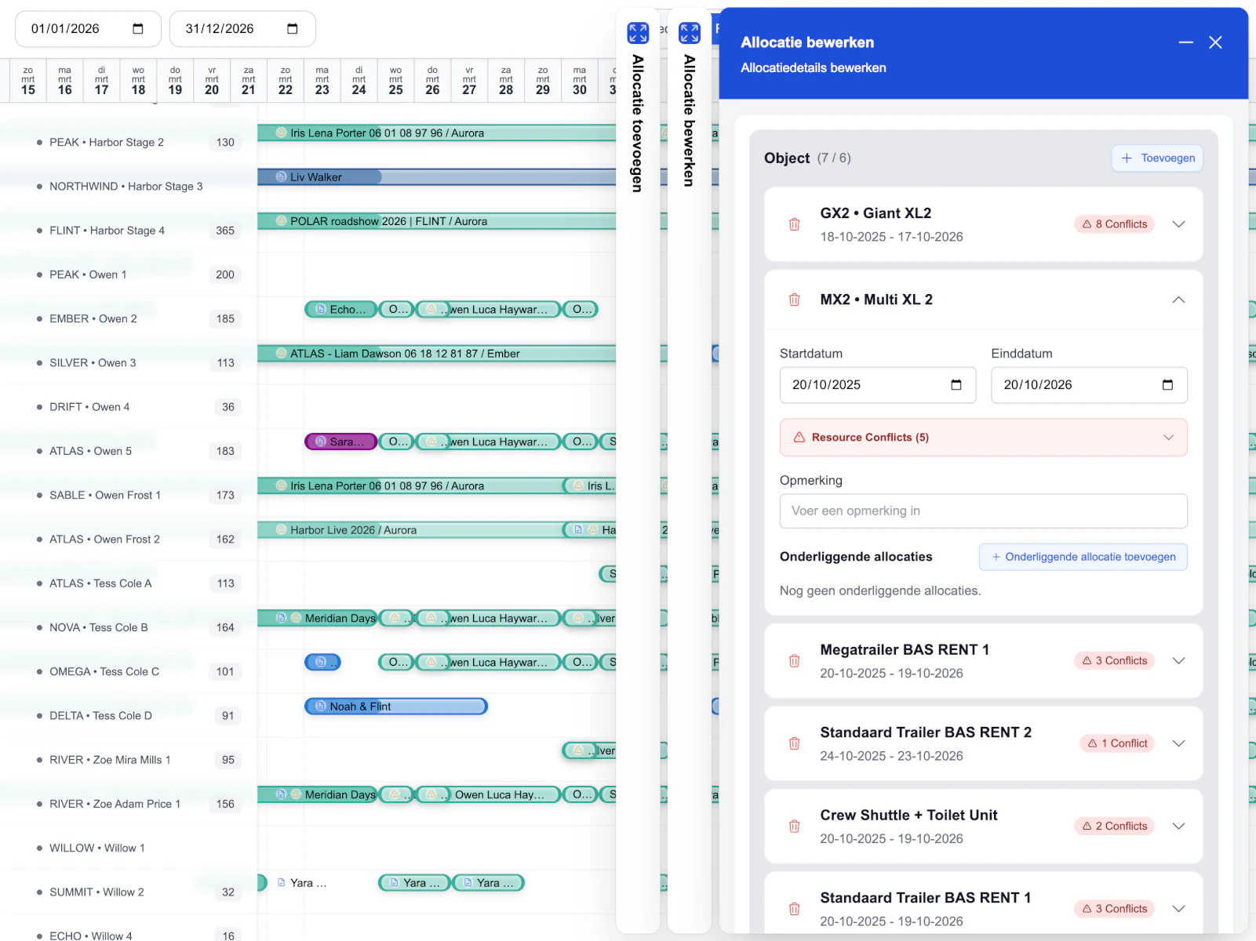Select the WILLOW • Willow 1 row
Screen dimensions: 1256x941
tap(129, 848)
